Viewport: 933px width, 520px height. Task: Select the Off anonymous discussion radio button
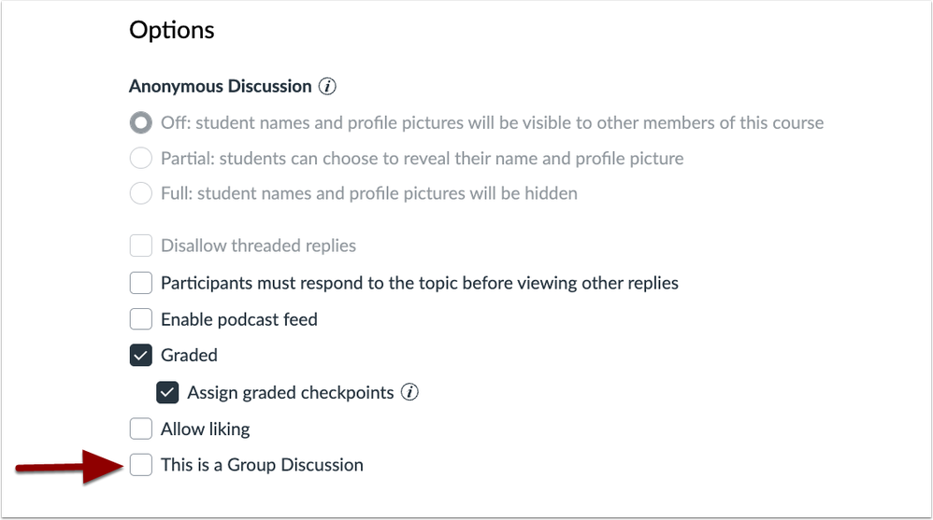coord(141,123)
